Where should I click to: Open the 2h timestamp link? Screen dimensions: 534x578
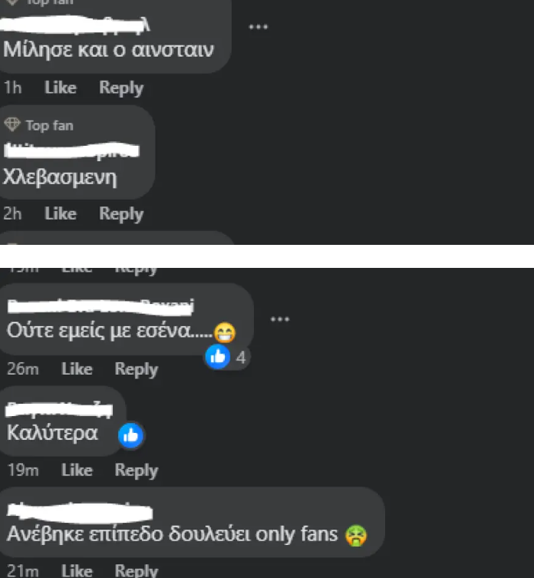click(x=12, y=214)
